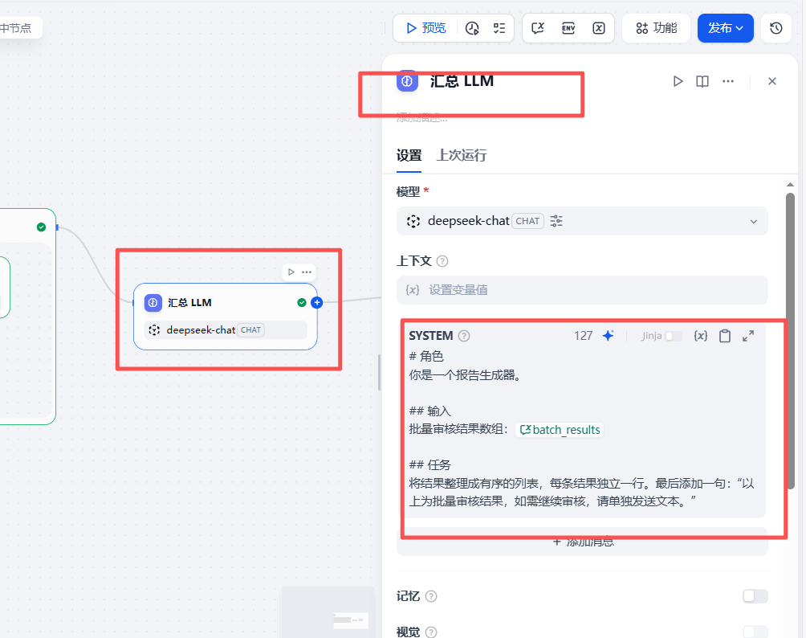Click the batch_results variable tag
806x638 pixels.
click(560, 430)
